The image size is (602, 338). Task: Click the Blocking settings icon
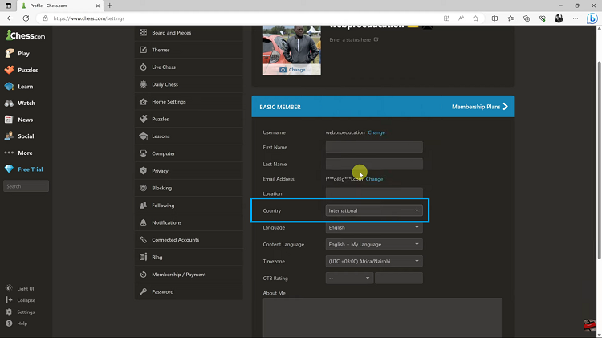coord(143,188)
